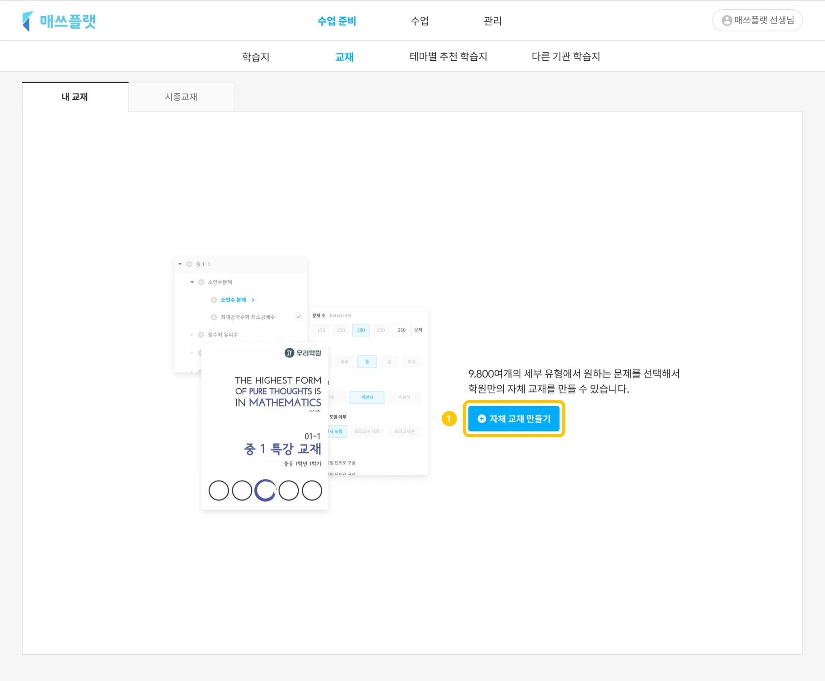Select the 350 question count option
Screen dimensions: 825x681
pyautogui.click(x=361, y=330)
